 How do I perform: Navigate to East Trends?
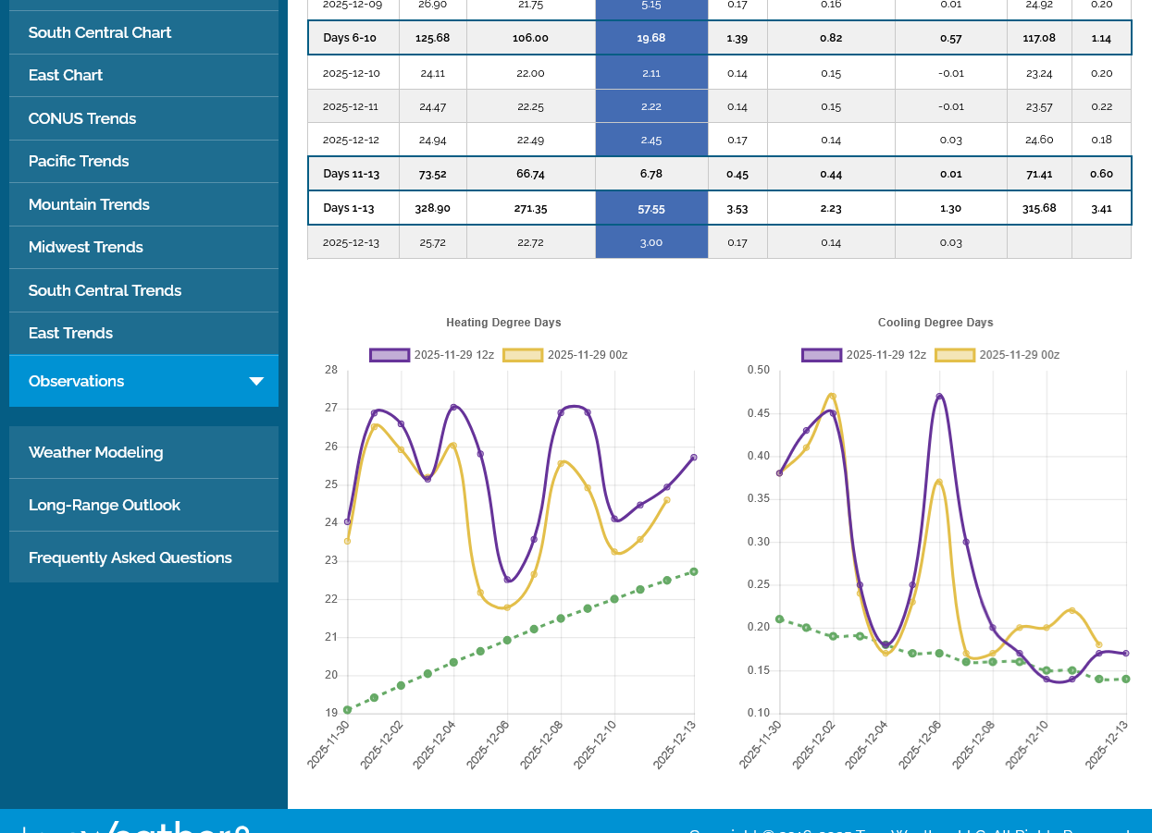[x=70, y=333]
